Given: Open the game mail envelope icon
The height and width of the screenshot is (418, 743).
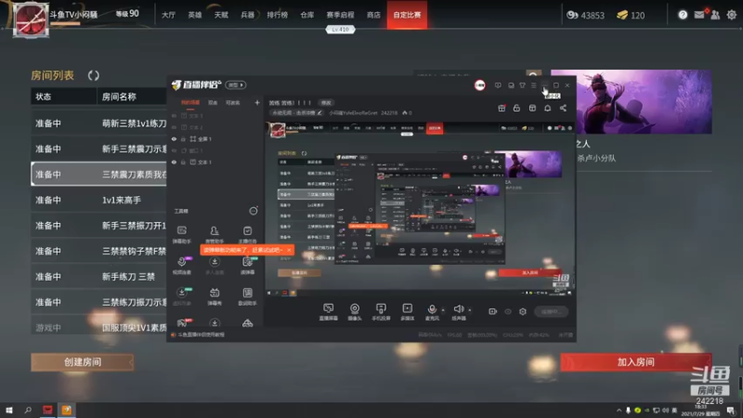Looking at the screenshot, I should tap(699, 15).
